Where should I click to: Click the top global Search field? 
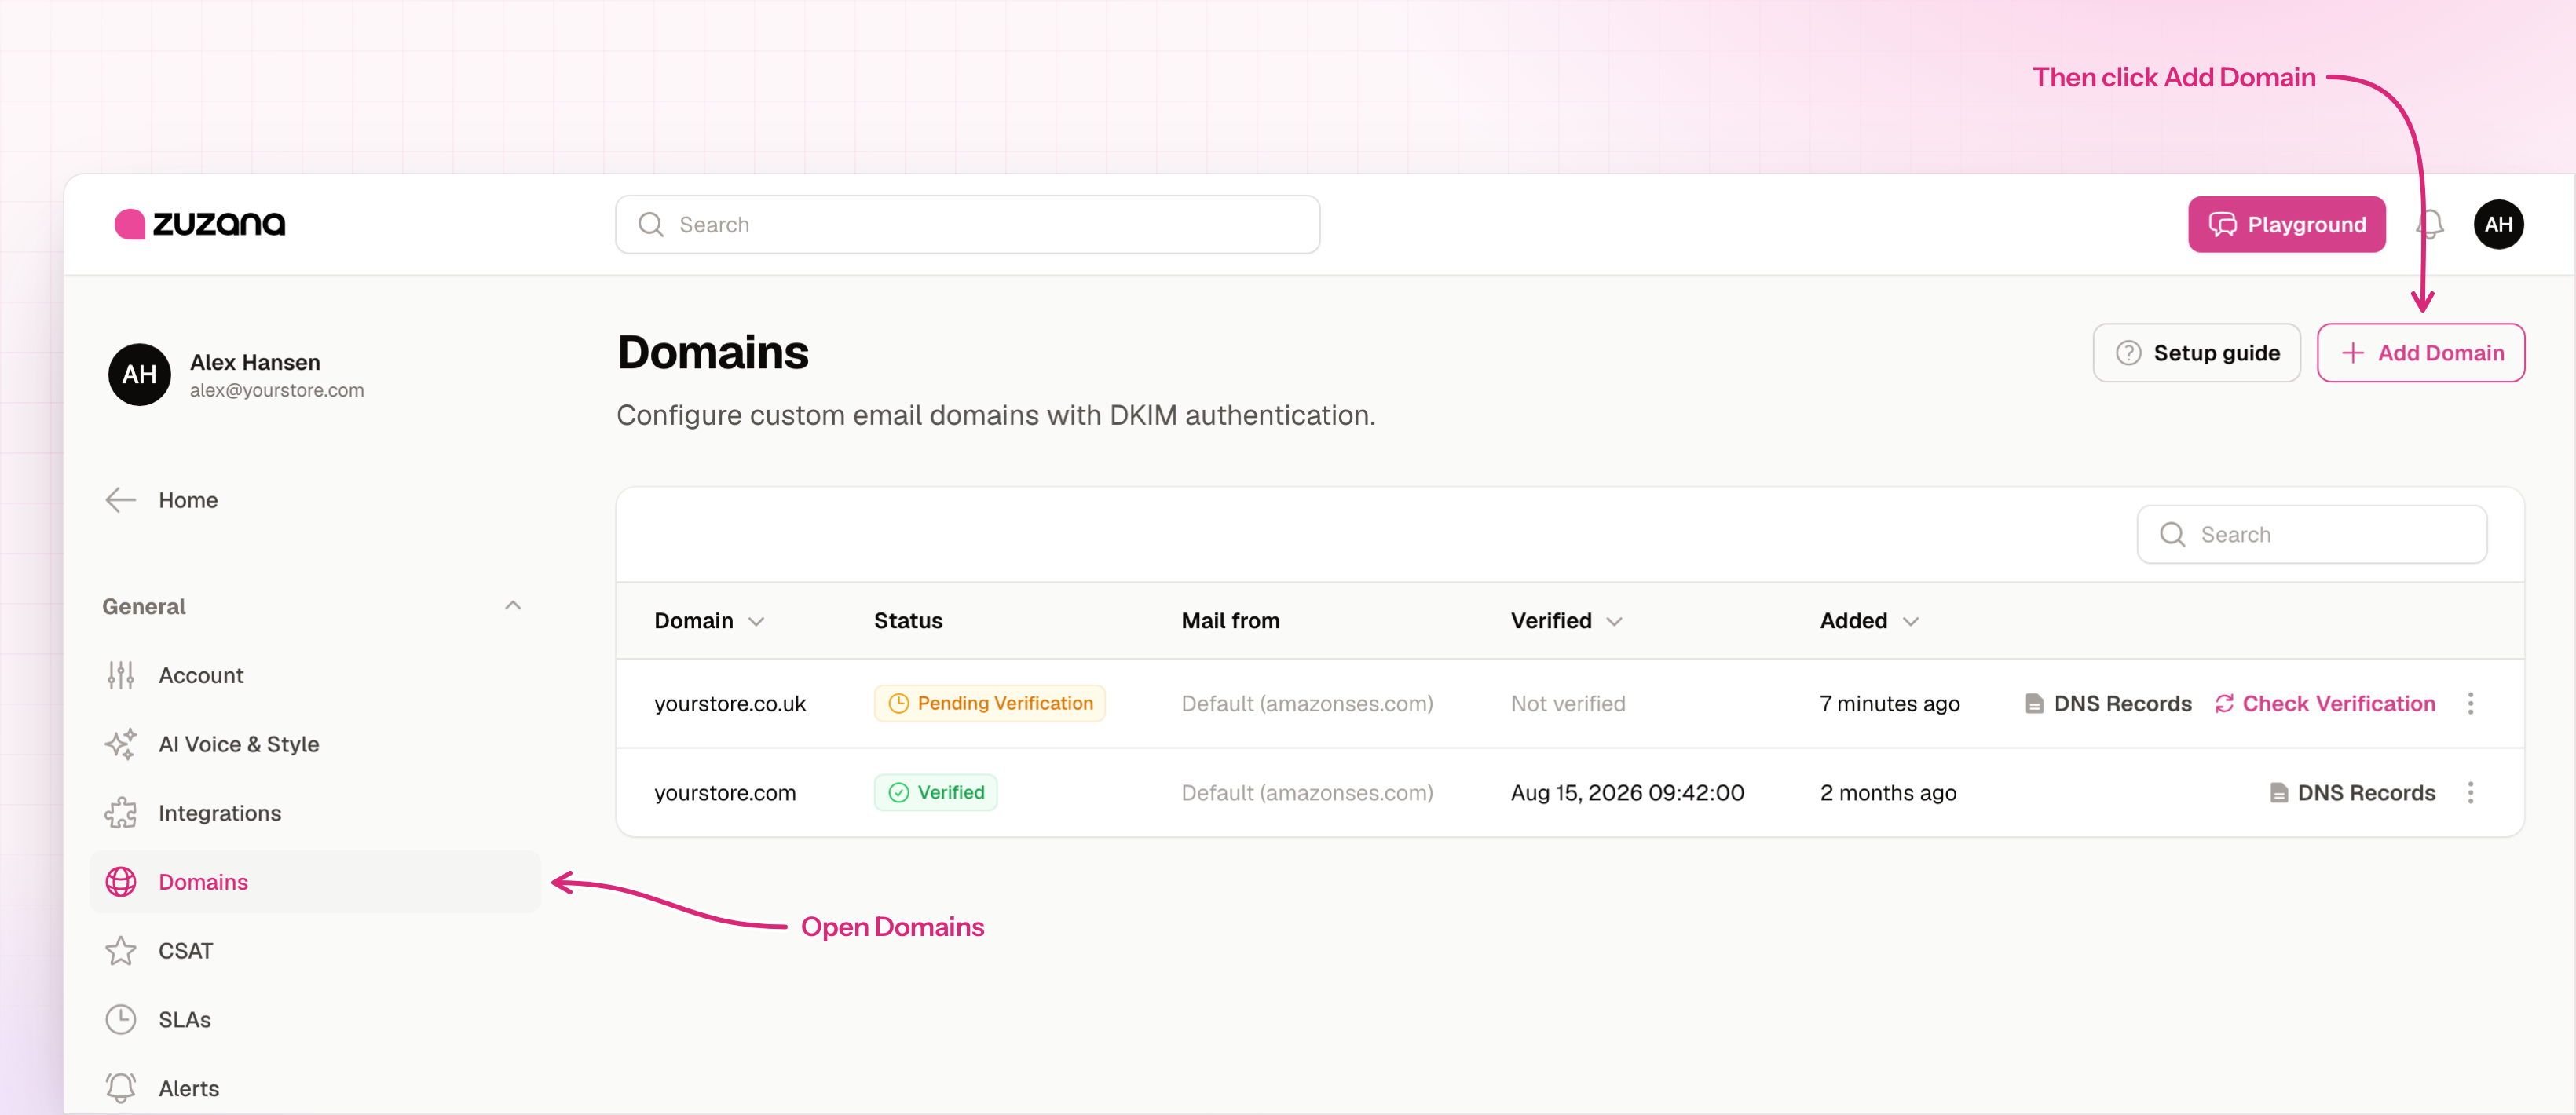(x=967, y=224)
